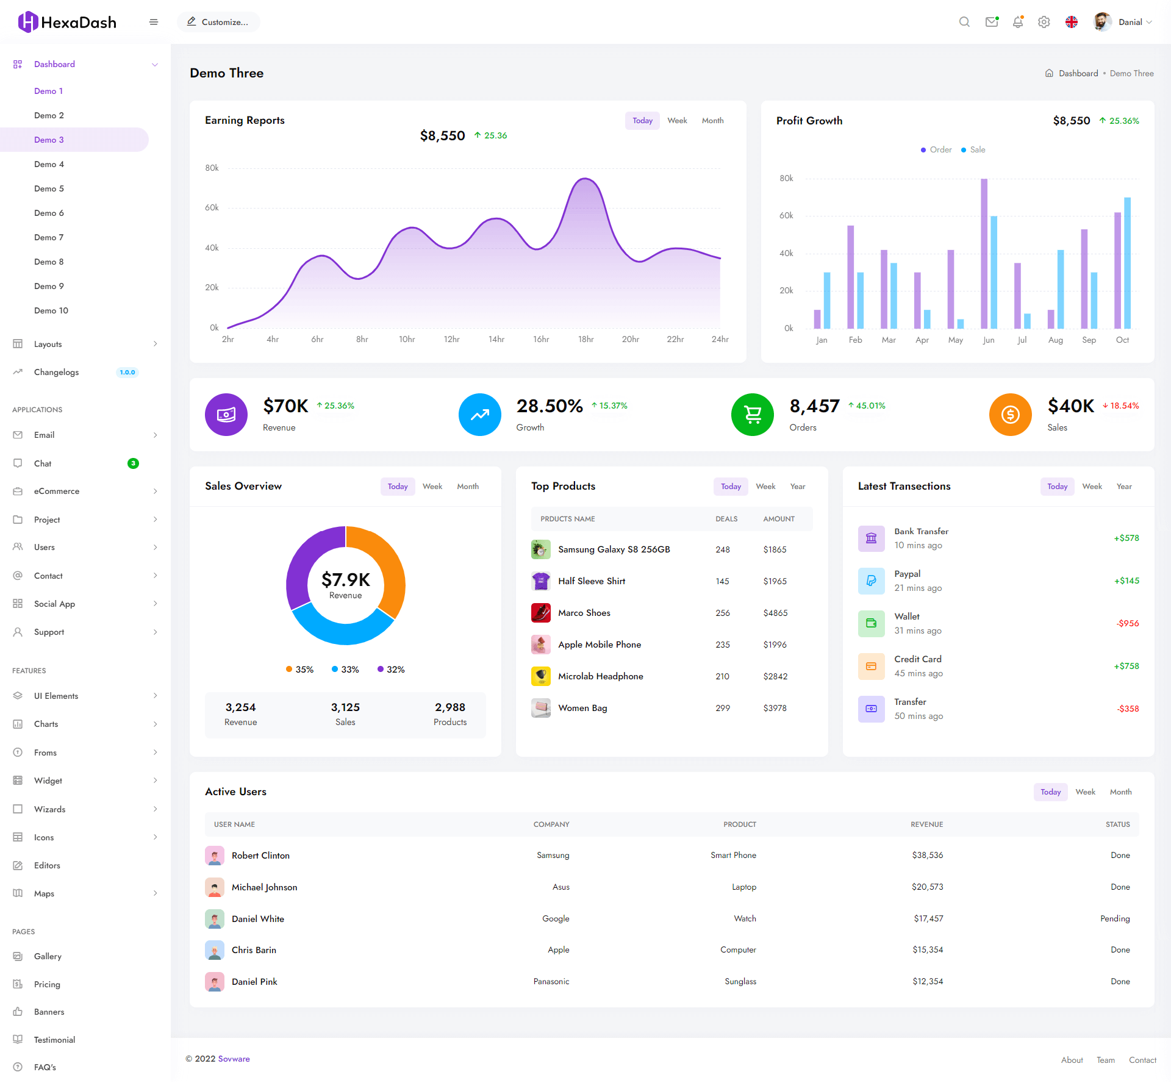This screenshot has width=1171, height=1083.
Task: Click the Bank Transfer transaction icon
Action: coord(871,538)
